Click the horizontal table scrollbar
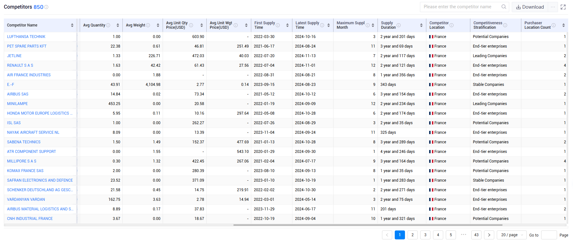Screen dimensions: 573x241 368,225
